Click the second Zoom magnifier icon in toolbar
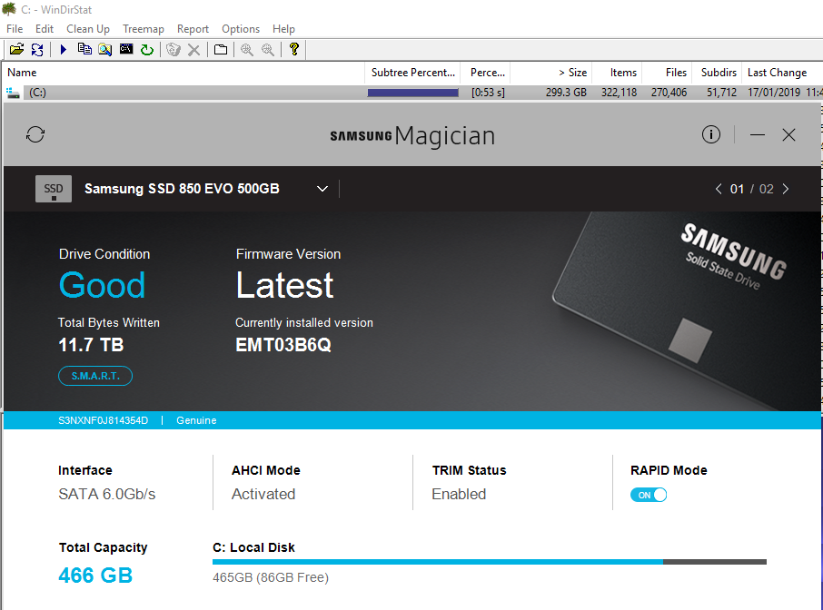The height and width of the screenshot is (610, 823). click(x=268, y=49)
